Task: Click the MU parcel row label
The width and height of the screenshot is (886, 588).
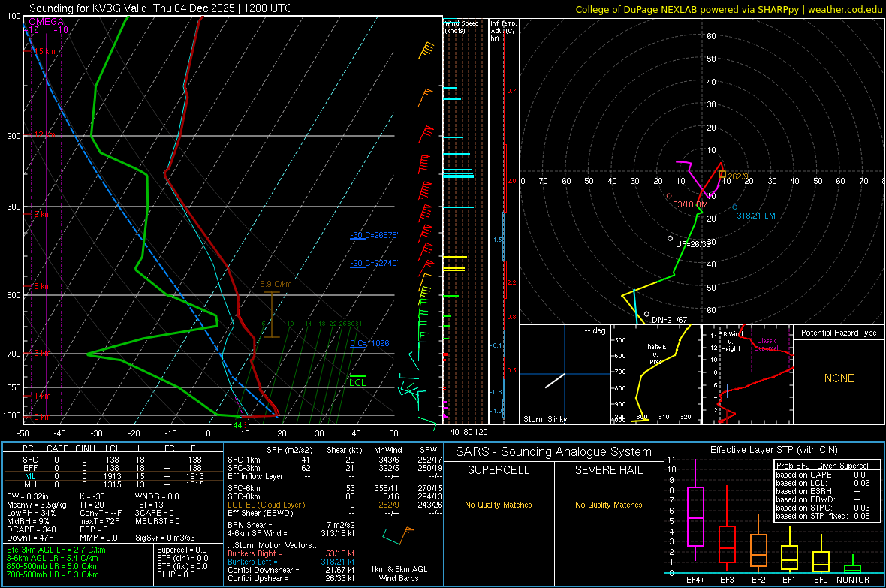Action: pyautogui.click(x=31, y=484)
